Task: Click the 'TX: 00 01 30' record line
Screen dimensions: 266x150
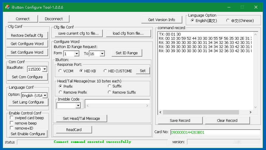Action: [x=170, y=34]
